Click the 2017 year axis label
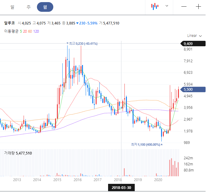The width and height of the screenshot is (208, 192). click(x=97, y=180)
